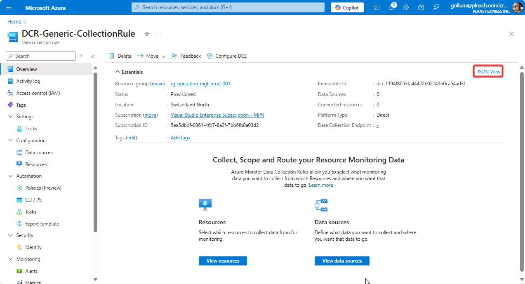Collapse the left navigation with double chevron
The width and height of the screenshot is (525, 284).
point(93,56)
